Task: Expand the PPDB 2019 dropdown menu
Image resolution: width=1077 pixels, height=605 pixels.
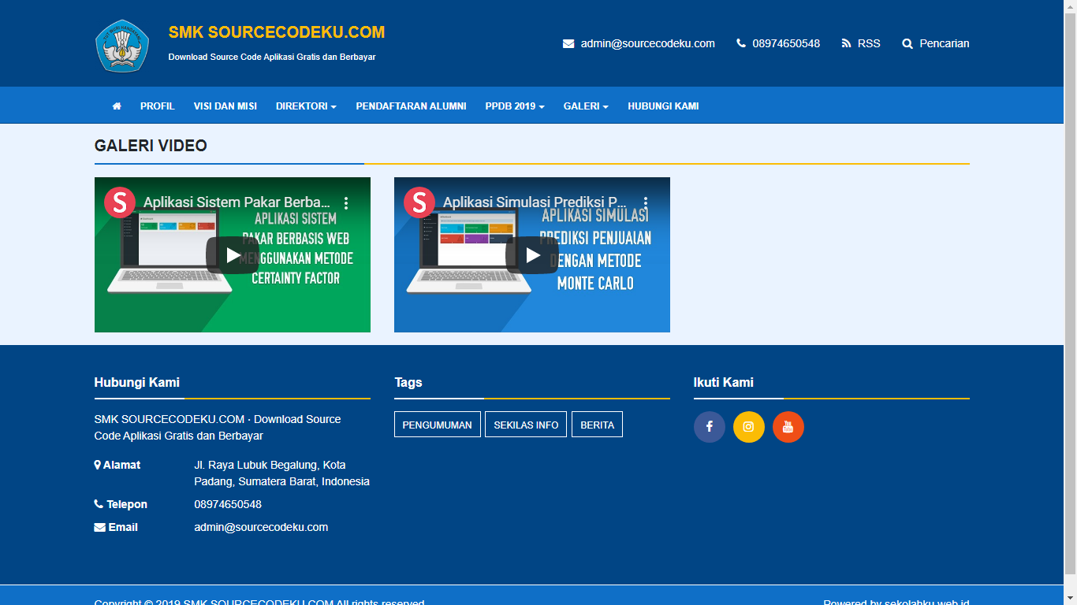Action: click(515, 106)
